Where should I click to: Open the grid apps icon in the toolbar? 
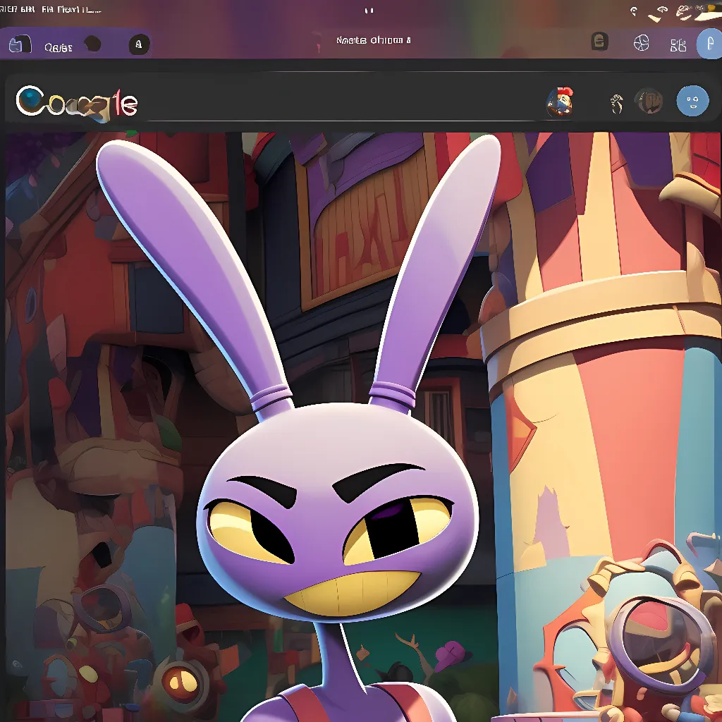point(678,44)
